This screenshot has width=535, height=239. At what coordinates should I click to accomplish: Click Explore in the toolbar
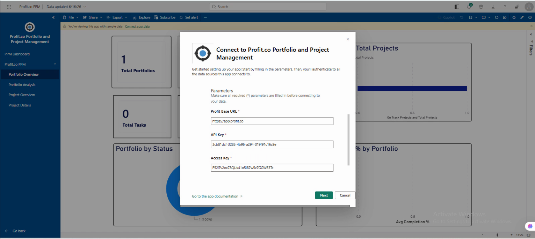pyautogui.click(x=142, y=17)
